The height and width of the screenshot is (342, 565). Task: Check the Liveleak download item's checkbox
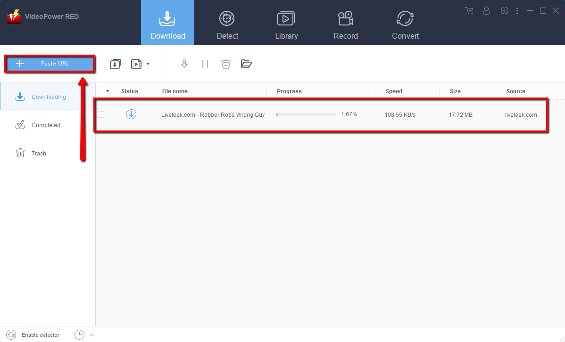[x=101, y=114]
